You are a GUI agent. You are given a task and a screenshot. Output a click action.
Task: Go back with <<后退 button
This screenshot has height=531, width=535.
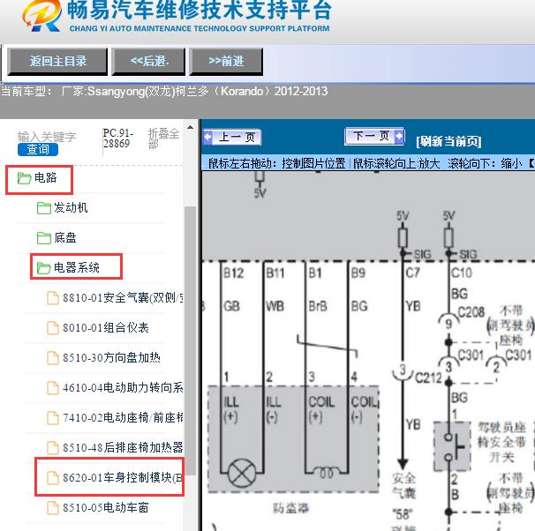tap(148, 62)
